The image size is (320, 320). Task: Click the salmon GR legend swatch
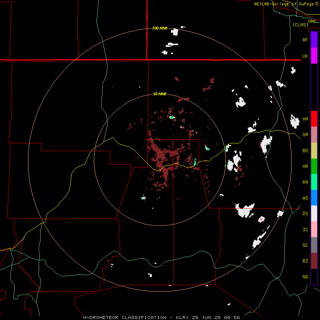pyautogui.click(x=314, y=135)
